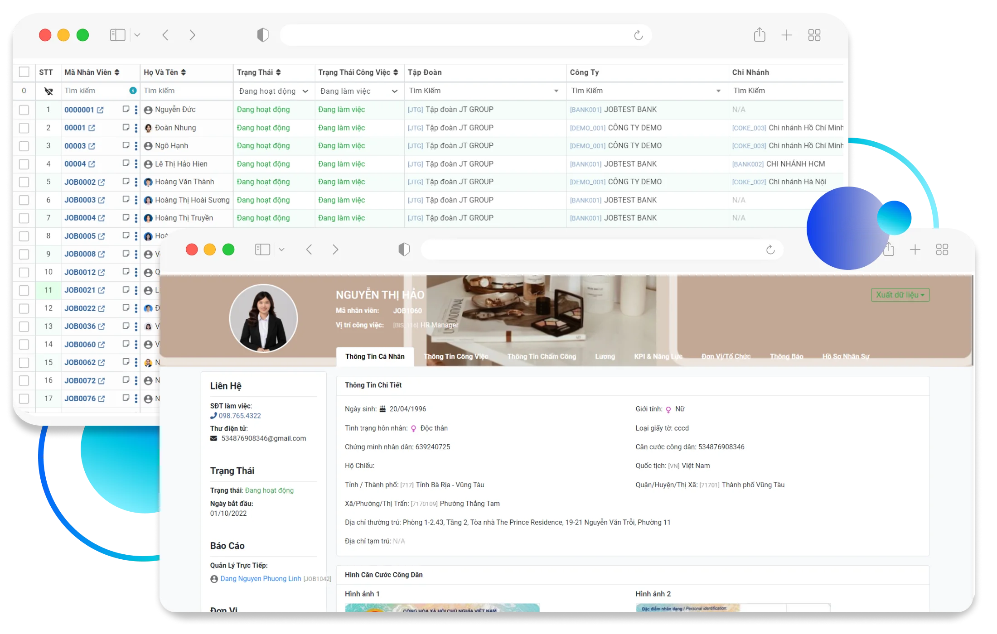The width and height of the screenshot is (997, 634).
Task: Open the Trạng Thái filter dropdown
Action: pyautogui.click(x=274, y=91)
